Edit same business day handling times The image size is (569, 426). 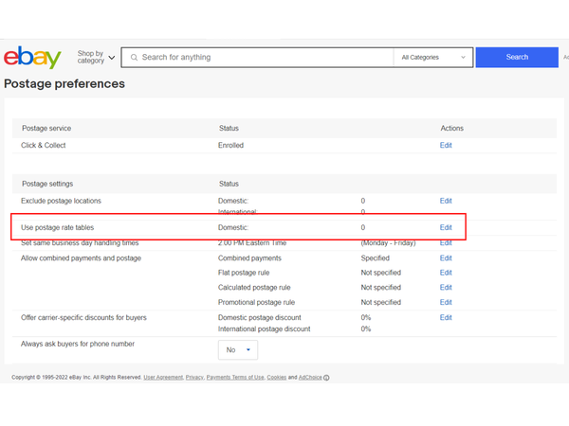pyautogui.click(x=446, y=243)
